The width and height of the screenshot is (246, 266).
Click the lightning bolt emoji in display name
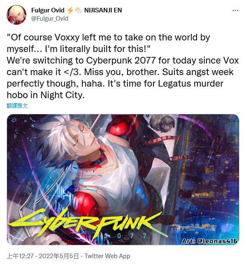coord(70,10)
